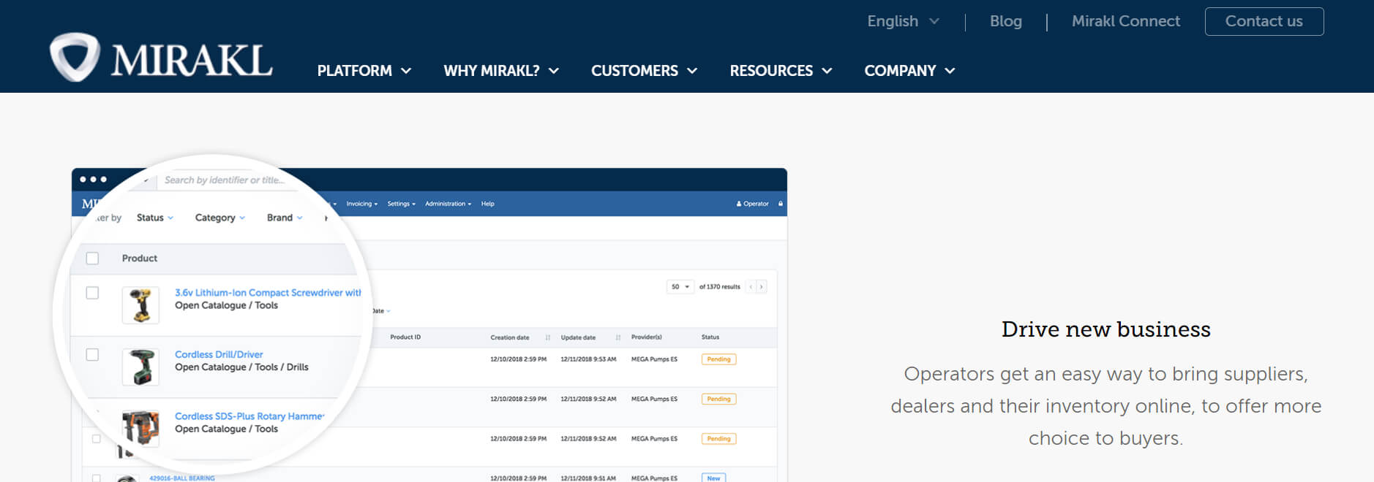Go to next results page arrow
Screen dimensions: 1374x482
pyautogui.click(x=762, y=287)
